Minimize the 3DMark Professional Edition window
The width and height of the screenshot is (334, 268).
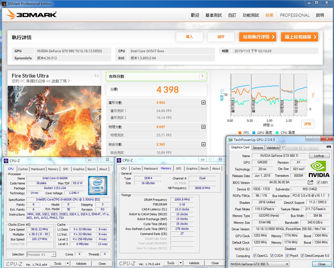[x=309, y=3]
